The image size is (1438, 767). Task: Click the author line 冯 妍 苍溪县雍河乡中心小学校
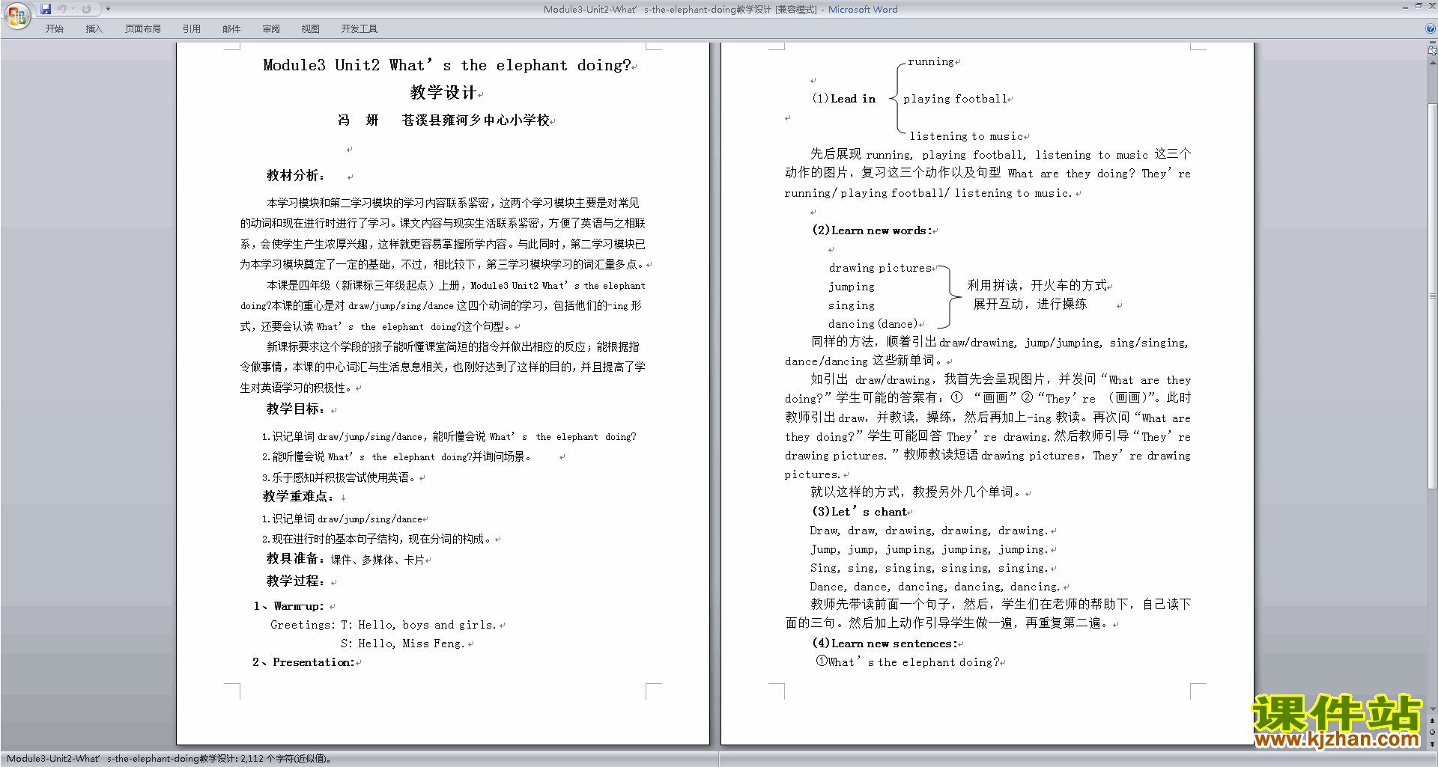(443, 120)
